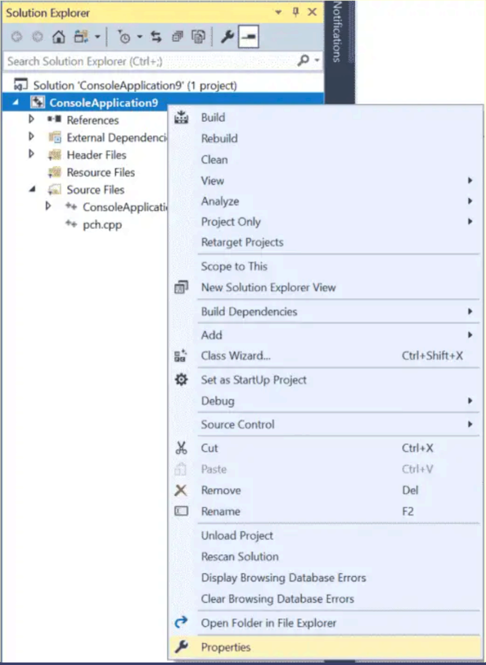Click the Home icon in Solution Explorer toolbar
This screenshot has height=665, width=486.
[x=59, y=37]
